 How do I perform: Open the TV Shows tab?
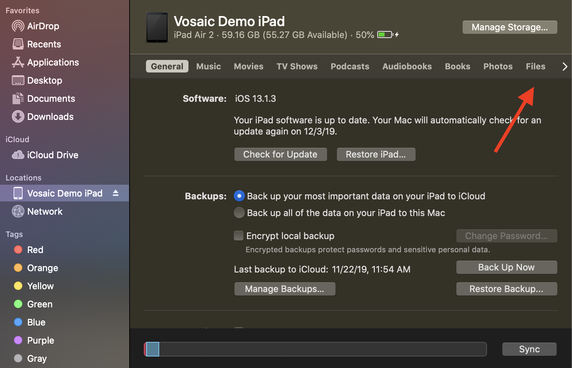tap(297, 66)
